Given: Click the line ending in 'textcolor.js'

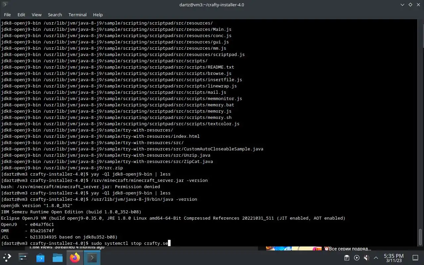Looking at the screenshot, I should click(120, 124).
